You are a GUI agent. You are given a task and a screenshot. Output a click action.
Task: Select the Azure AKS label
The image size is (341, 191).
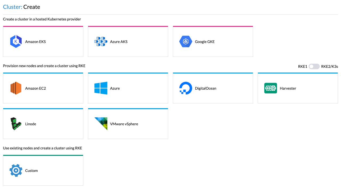119,42
